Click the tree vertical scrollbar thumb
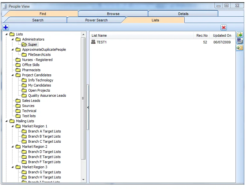 click(x=83, y=98)
